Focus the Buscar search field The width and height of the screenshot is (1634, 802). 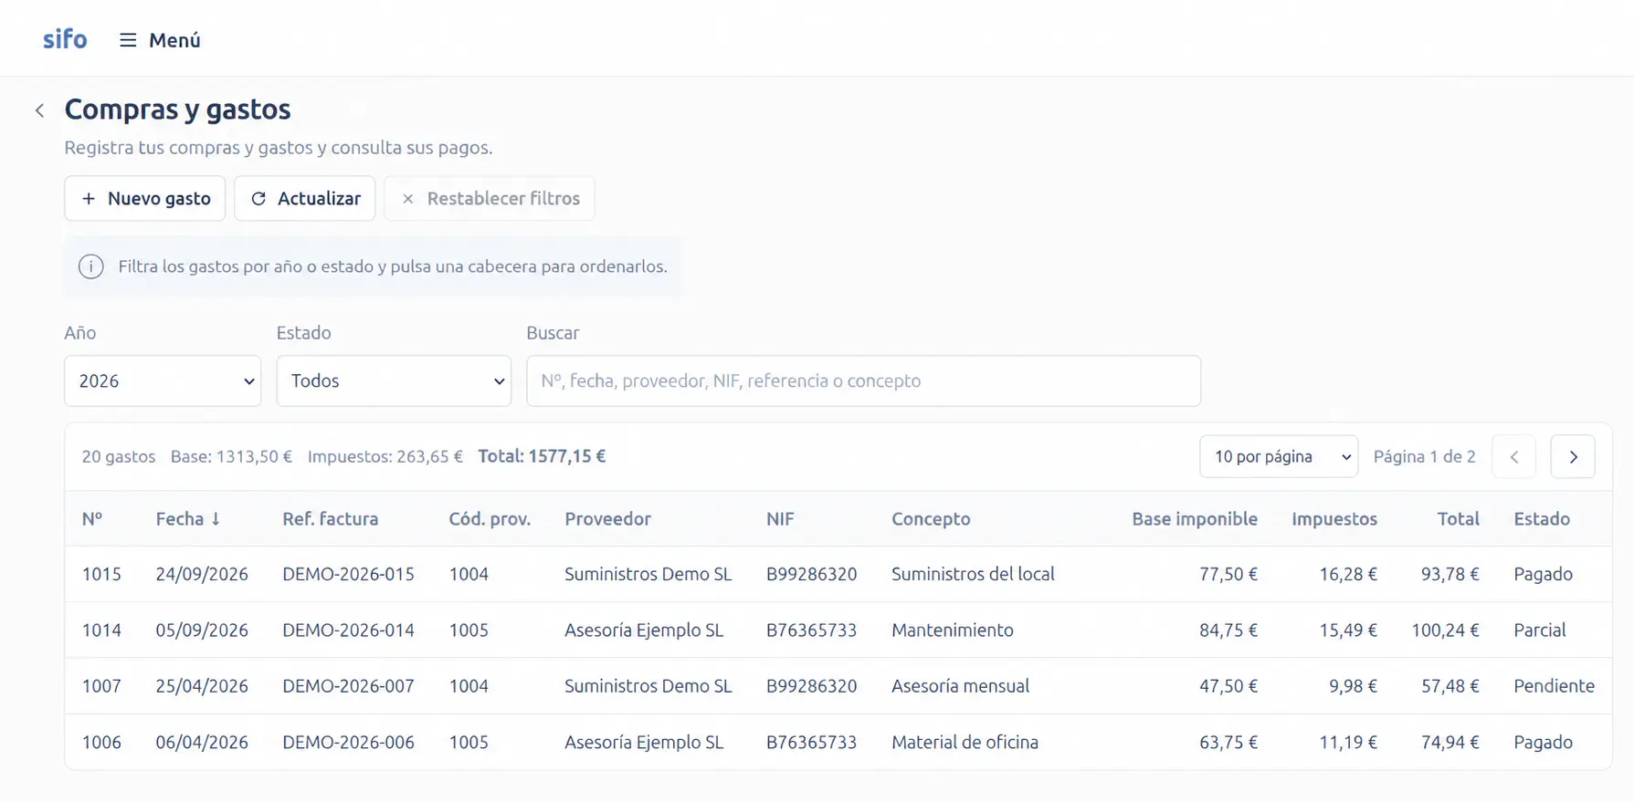pos(863,380)
